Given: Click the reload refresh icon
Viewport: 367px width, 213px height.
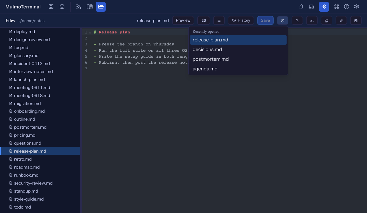Looking at the screenshot, I should 341,20.
